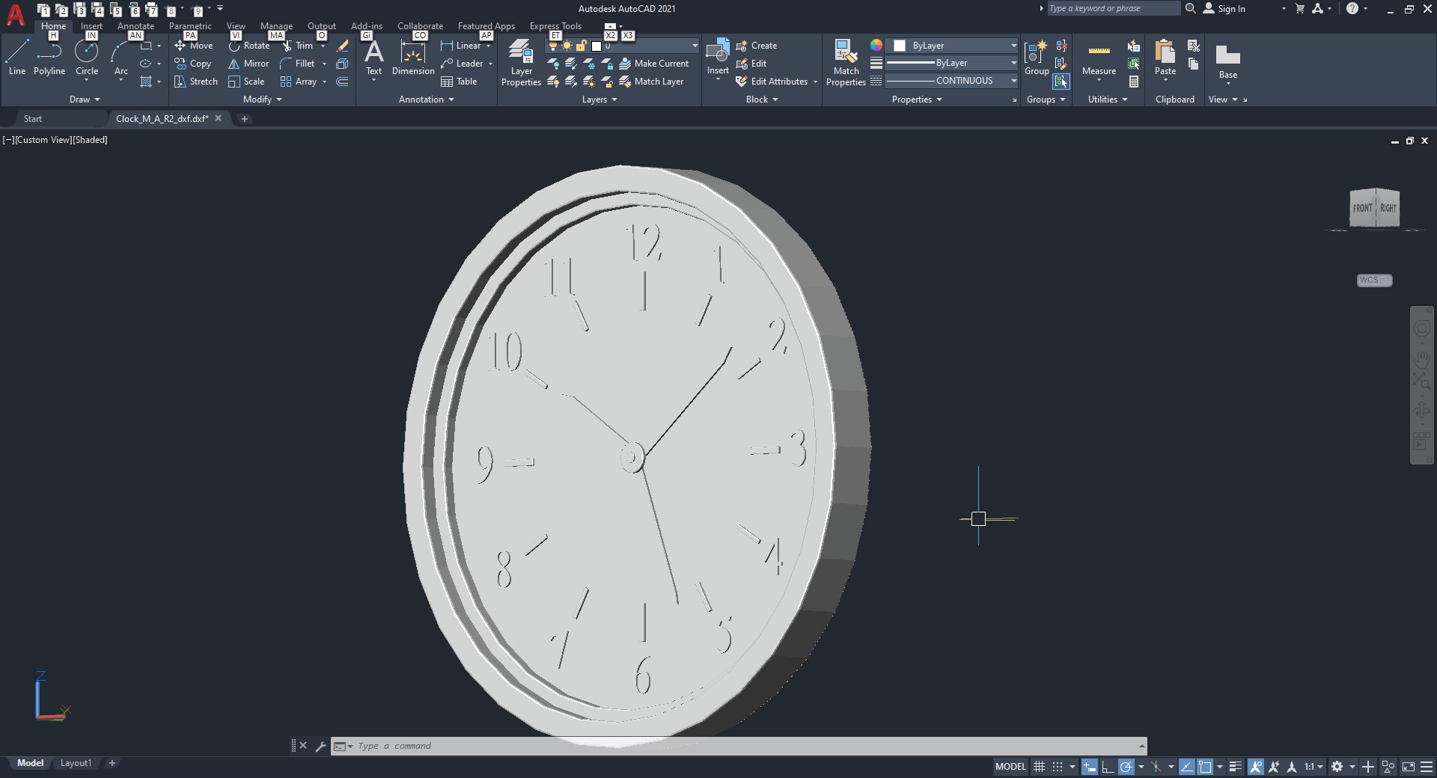Click the Move tool
This screenshot has height=778, width=1437.
point(194,46)
